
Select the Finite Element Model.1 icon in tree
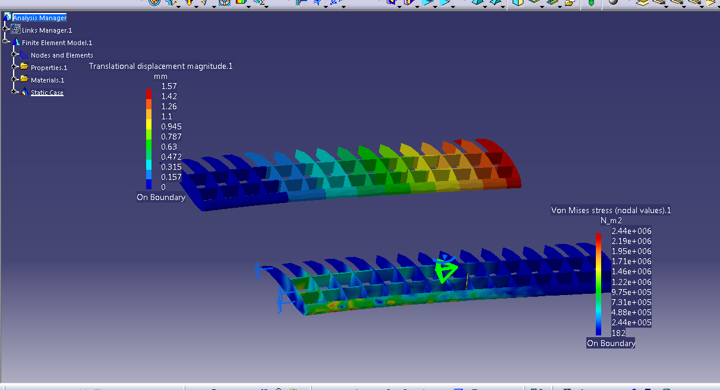tap(16, 42)
